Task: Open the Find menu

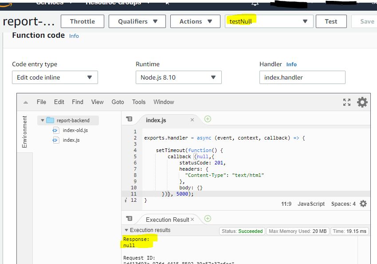Action: (x=78, y=102)
